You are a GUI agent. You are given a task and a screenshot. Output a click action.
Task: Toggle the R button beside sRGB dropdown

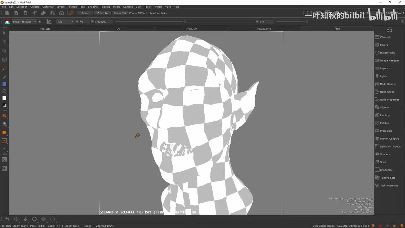click(x=40, y=22)
